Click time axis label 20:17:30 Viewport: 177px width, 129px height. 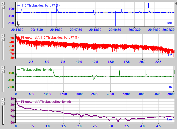point(76,30)
